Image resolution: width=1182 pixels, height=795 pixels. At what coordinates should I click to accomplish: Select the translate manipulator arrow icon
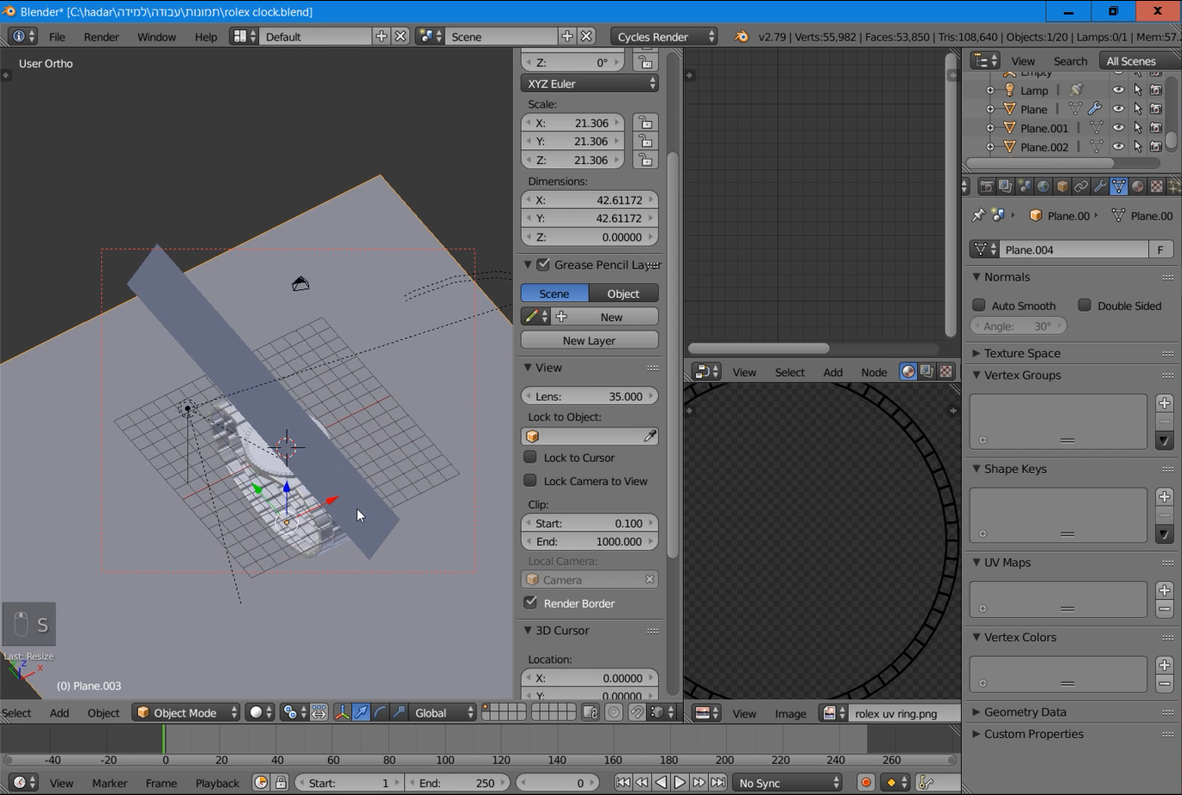click(361, 713)
